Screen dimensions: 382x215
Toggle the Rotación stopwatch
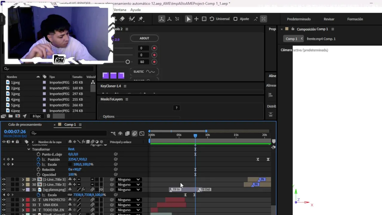pyautogui.click(x=38, y=170)
